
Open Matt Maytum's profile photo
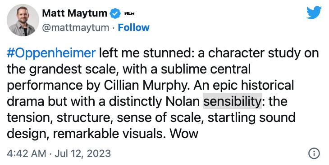tap(23, 20)
